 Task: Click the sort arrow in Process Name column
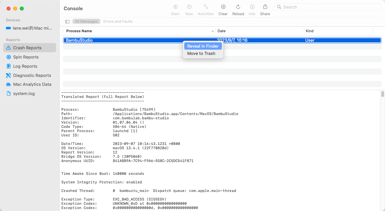tap(213, 31)
